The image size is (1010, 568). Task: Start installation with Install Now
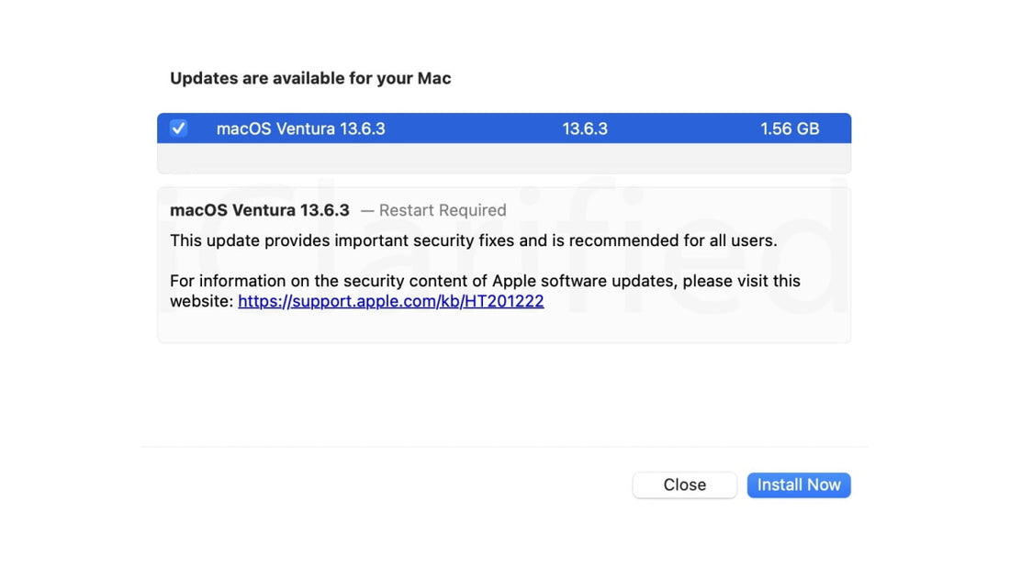(x=798, y=484)
